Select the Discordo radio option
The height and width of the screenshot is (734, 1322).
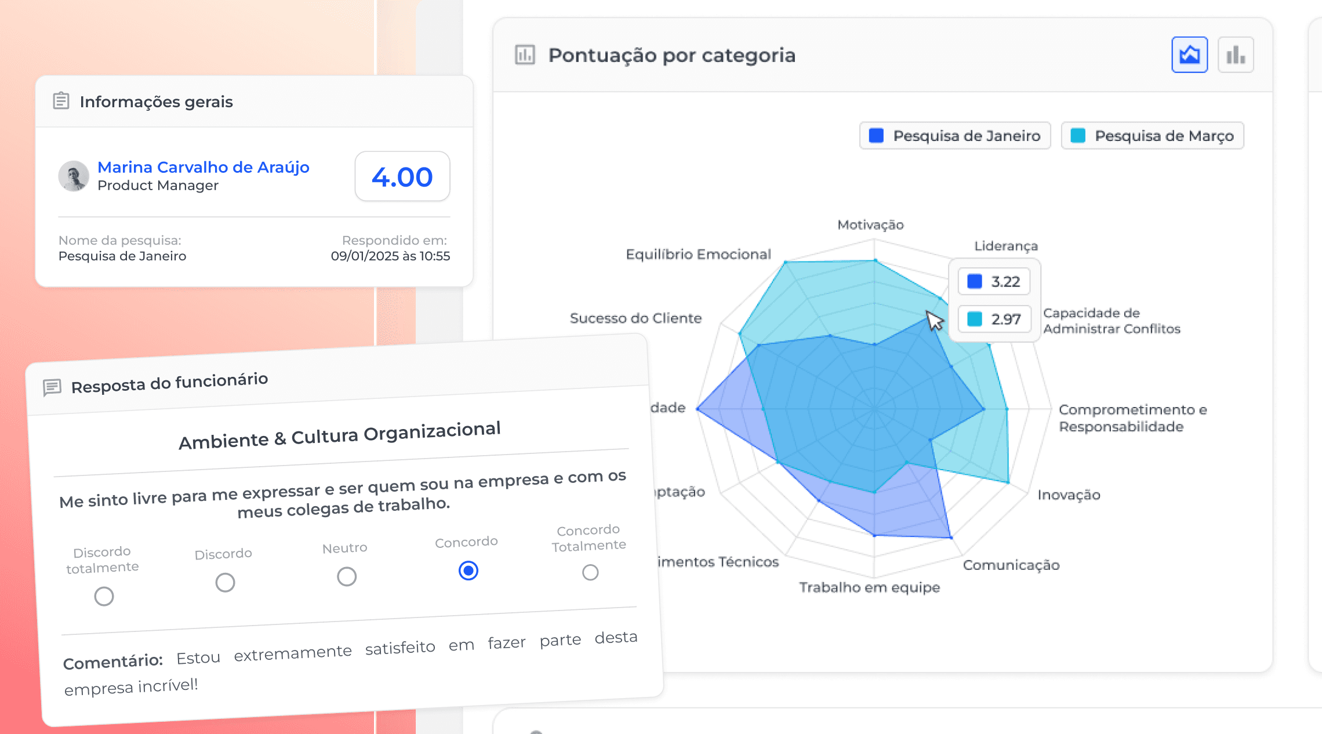225,582
